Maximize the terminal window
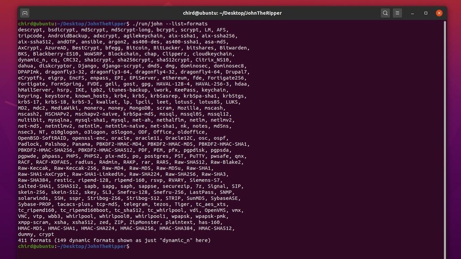This screenshot has height=259, width=461. tap(426, 13)
